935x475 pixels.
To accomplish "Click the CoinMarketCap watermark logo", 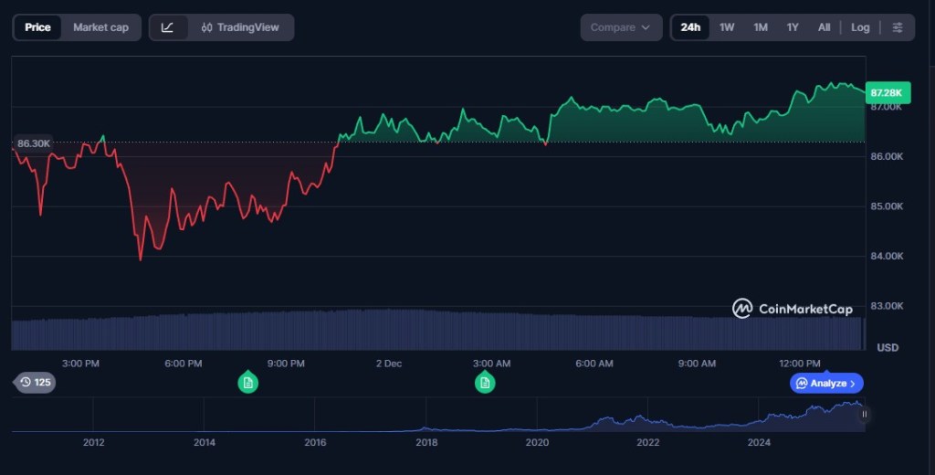I will (x=792, y=309).
